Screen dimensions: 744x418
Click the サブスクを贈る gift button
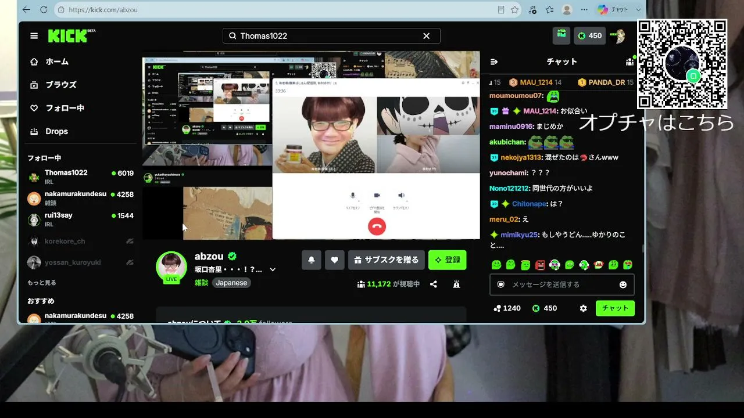(386, 260)
